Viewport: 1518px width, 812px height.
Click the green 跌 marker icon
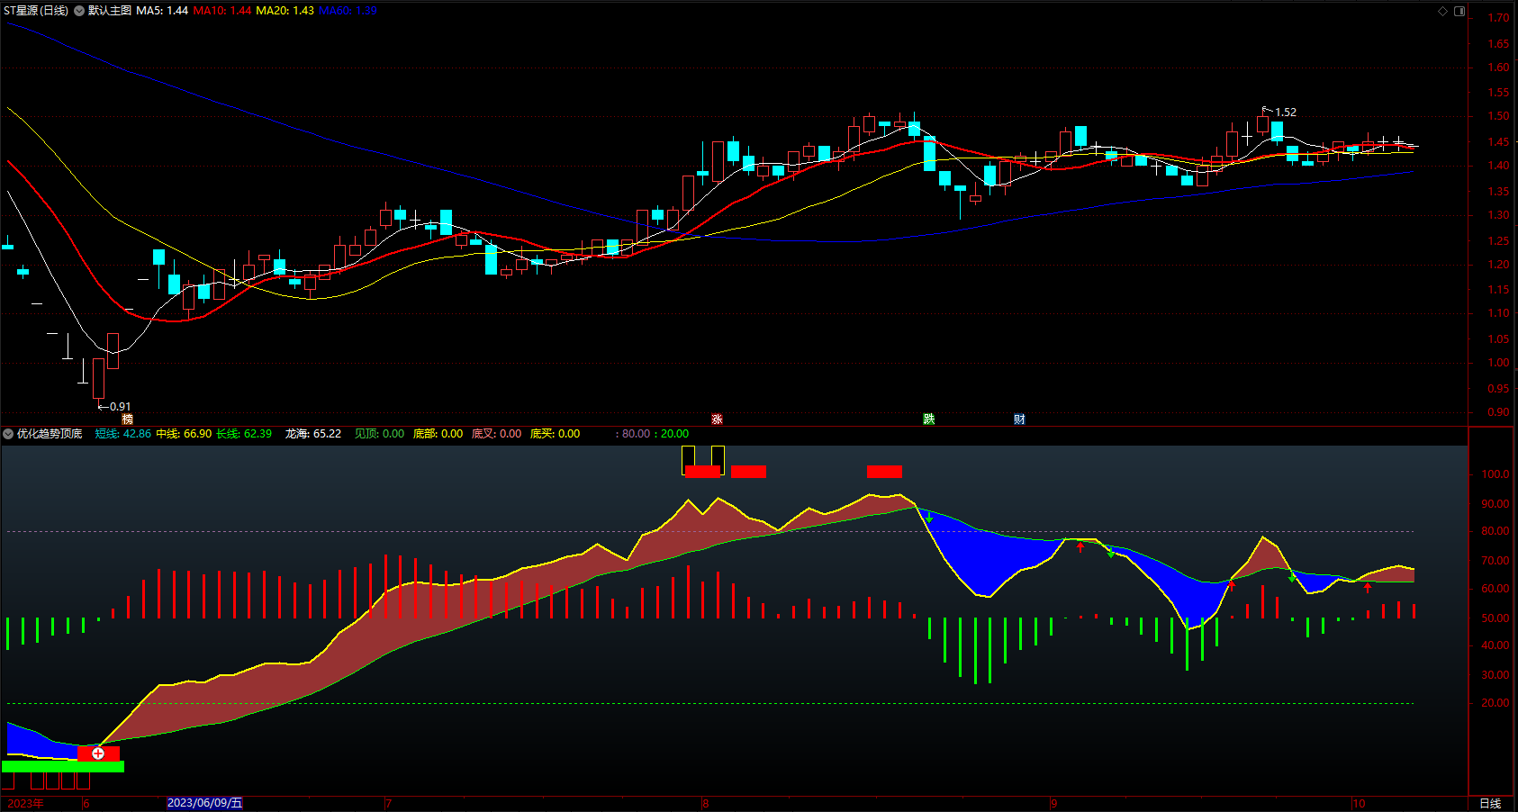pyautogui.click(x=928, y=420)
